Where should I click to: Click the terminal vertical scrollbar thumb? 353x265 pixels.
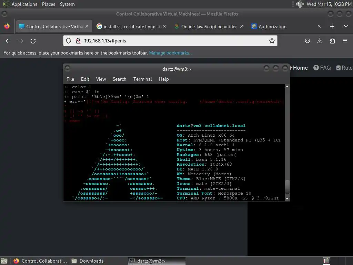pyautogui.click(x=287, y=187)
